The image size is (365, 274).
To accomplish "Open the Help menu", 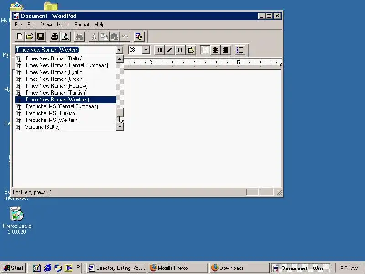I will (x=99, y=25).
